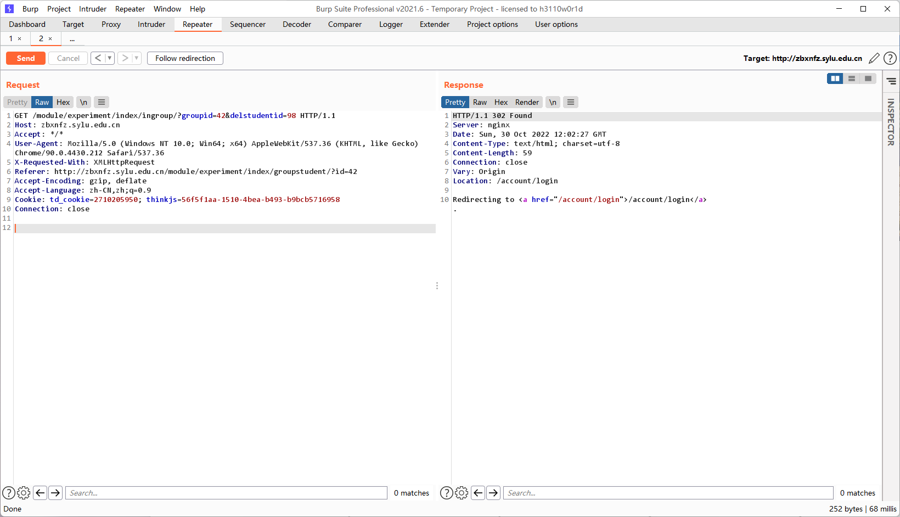Select combined tabbed layout icon

868,78
